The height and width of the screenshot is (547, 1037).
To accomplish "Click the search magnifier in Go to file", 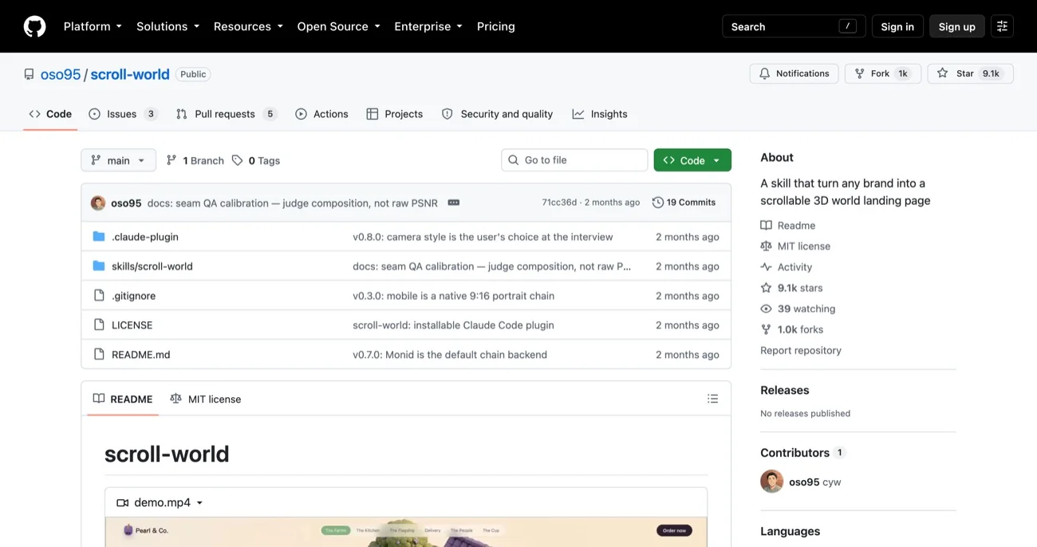I will (514, 160).
